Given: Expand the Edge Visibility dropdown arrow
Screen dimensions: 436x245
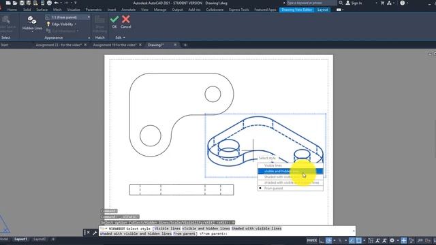Looking at the screenshot, I should [76, 24].
